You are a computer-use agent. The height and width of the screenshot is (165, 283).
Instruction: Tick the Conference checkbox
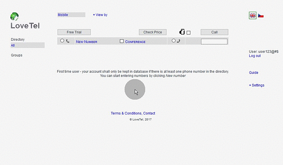point(122,41)
